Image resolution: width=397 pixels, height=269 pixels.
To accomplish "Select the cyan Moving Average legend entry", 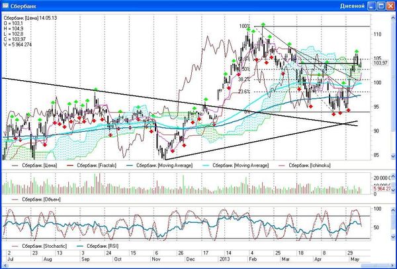I will (235, 166).
